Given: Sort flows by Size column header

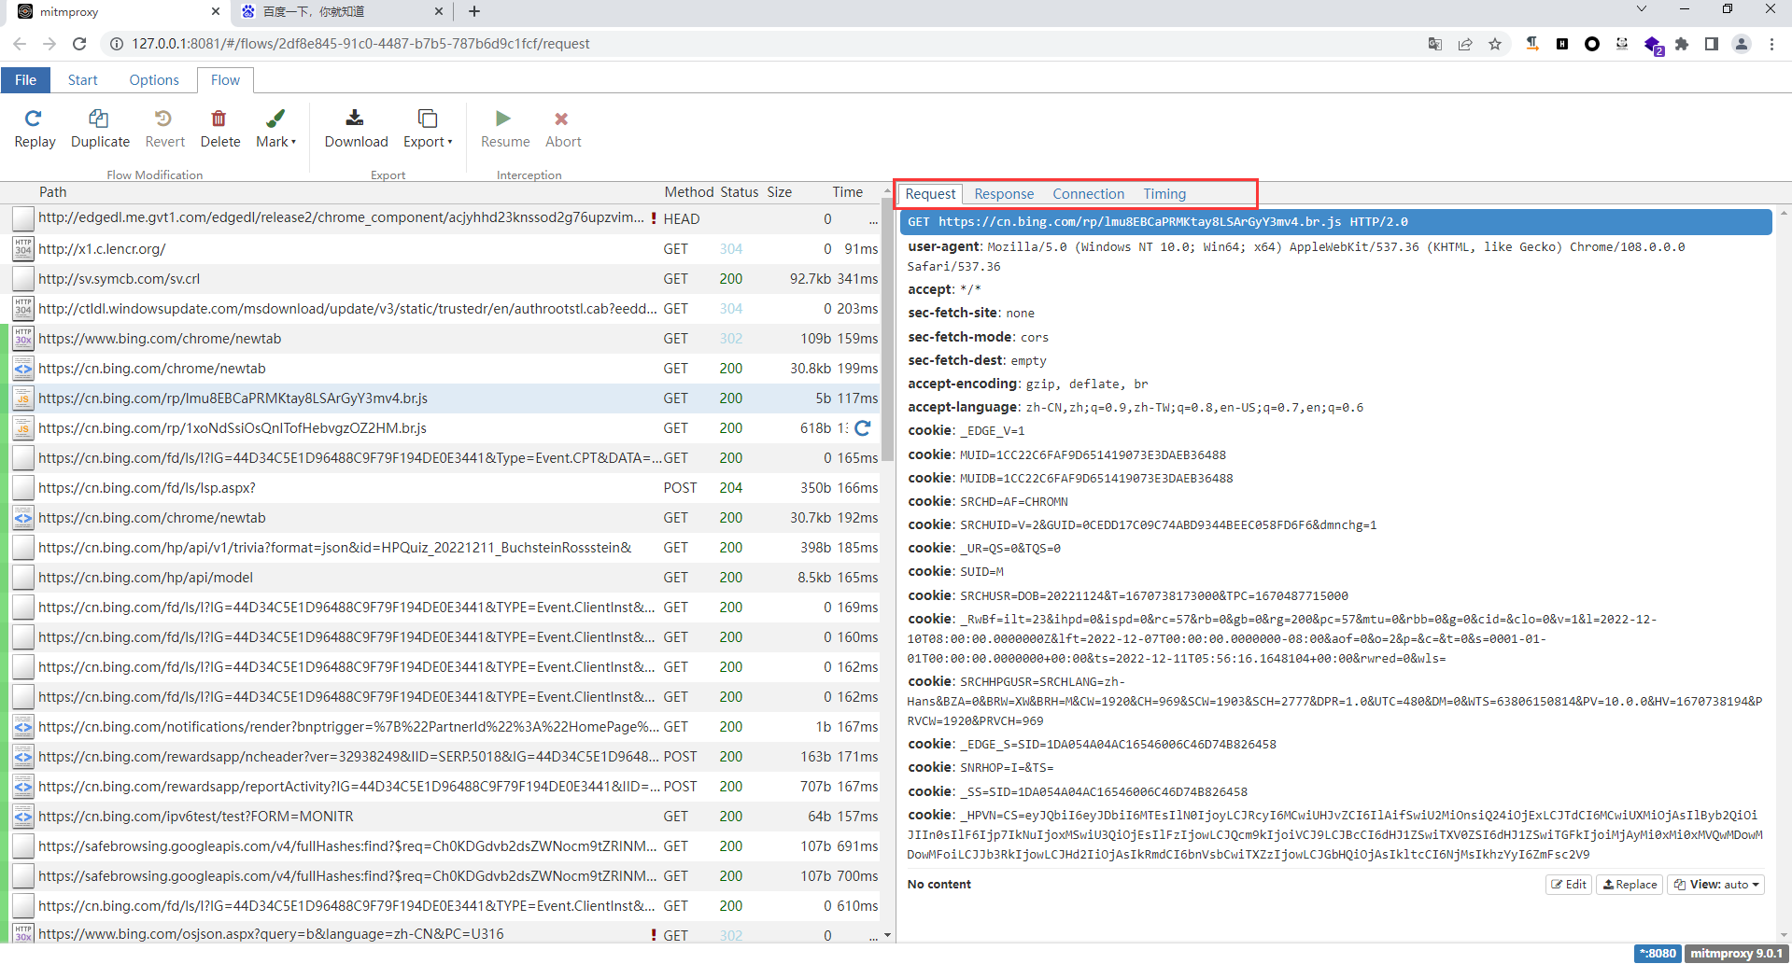Looking at the screenshot, I should (780, 192).
